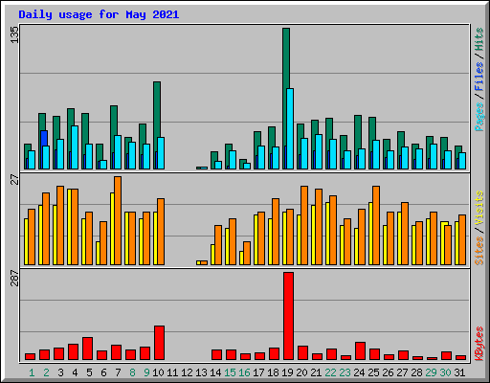Click day label 8 on the x-axis
Screen dimensions: 490x383
point(132,372)
